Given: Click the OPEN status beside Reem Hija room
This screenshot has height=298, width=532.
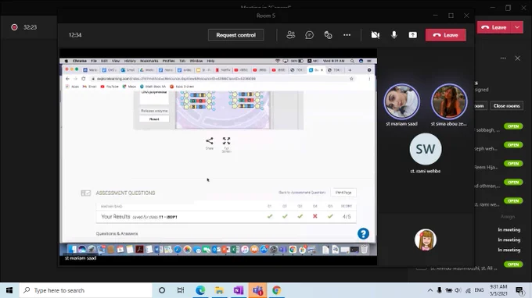Looking at the screenshot, I should pyautogui.click(x=513, y=163).
